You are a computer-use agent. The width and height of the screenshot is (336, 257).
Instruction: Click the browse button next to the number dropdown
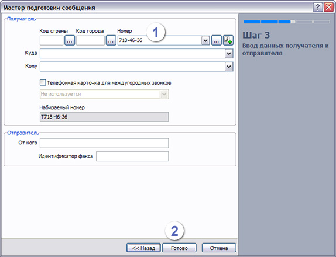pyautogui.click(x=217, y=40)
